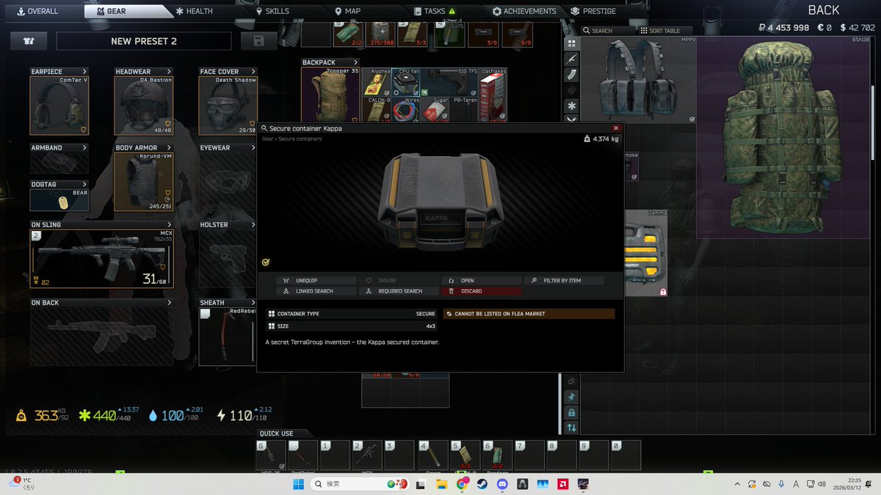Save preset with floppy disk icon
881x495 pixels.
coord(258,41)
